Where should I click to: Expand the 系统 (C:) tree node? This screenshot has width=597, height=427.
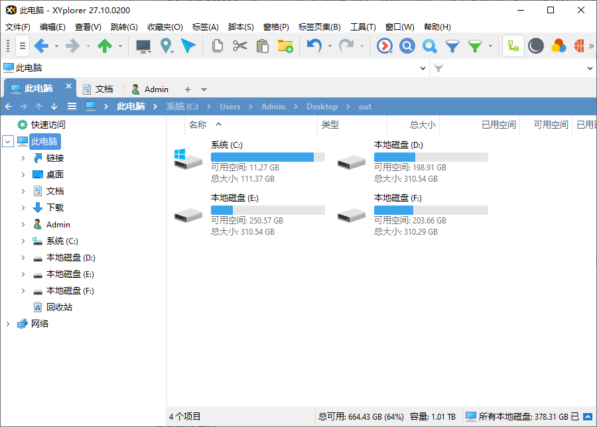pyautogui.click(x=23, y=241)
